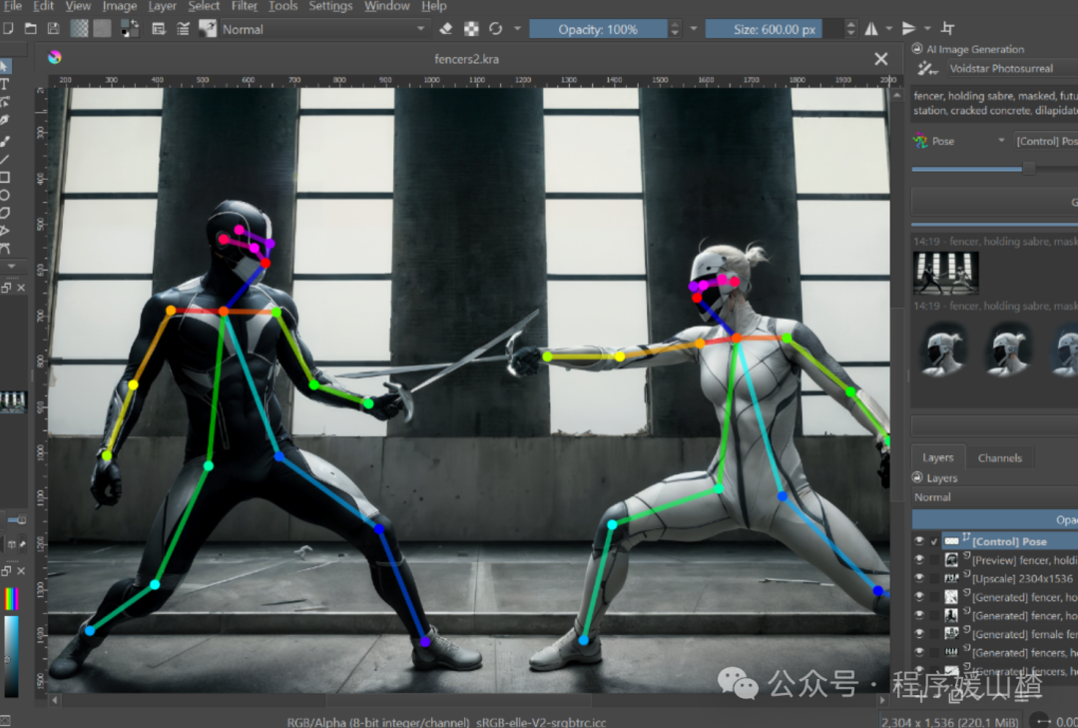This screenshot has width=1078, height=728.
Task: Enable vertical mirror tool
Action: click(x=909, y=29)
